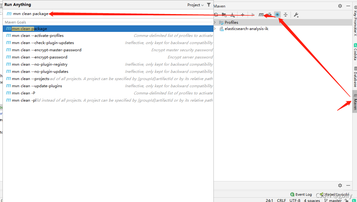Open the Database side tab
The width and height of the screenshot is (357, 202).
point(355,77)
